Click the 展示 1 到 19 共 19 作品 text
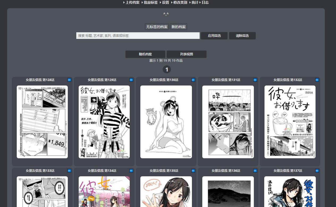 coord(166,61)
